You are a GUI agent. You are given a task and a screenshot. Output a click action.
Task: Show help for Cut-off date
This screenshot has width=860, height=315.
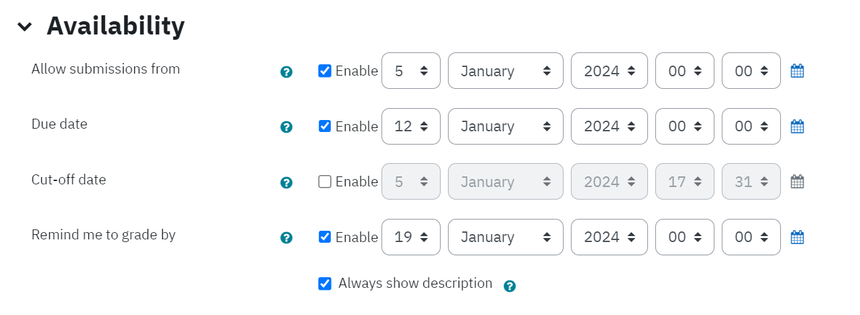click(x=286, y=182)
